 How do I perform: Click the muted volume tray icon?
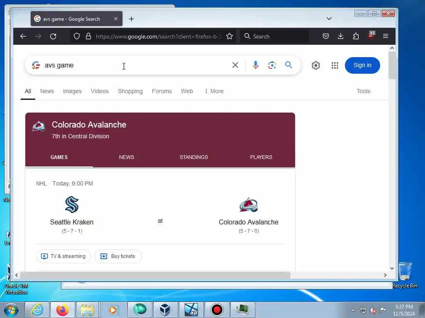click(x=373, y=310)
